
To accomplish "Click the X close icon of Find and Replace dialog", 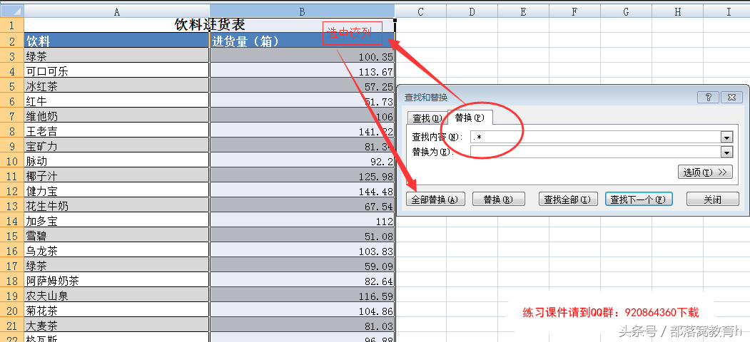I will click(x=731, y=97).
